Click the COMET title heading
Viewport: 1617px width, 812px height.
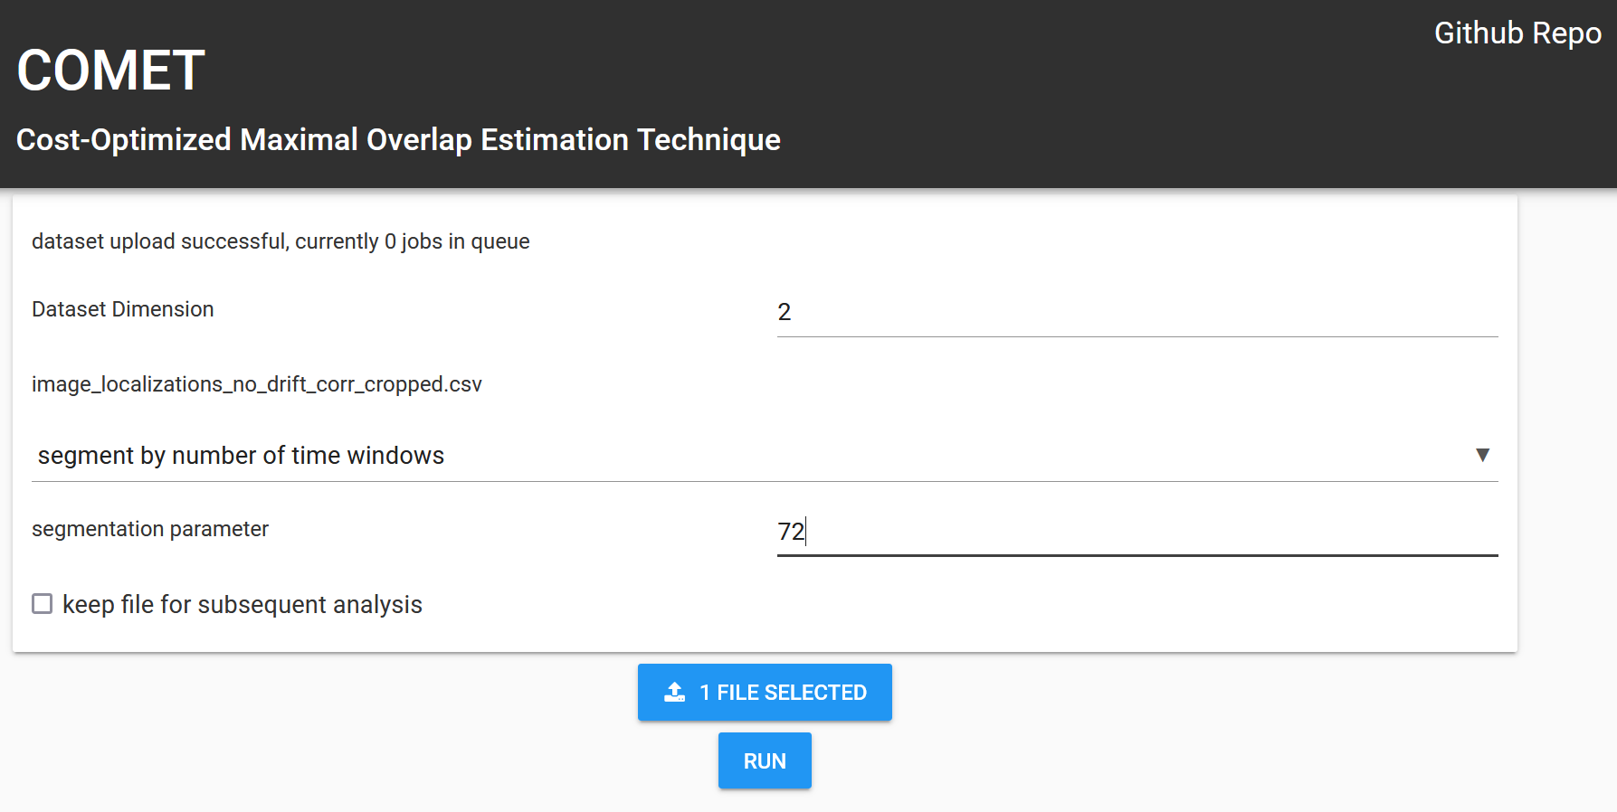coord(111,71)
